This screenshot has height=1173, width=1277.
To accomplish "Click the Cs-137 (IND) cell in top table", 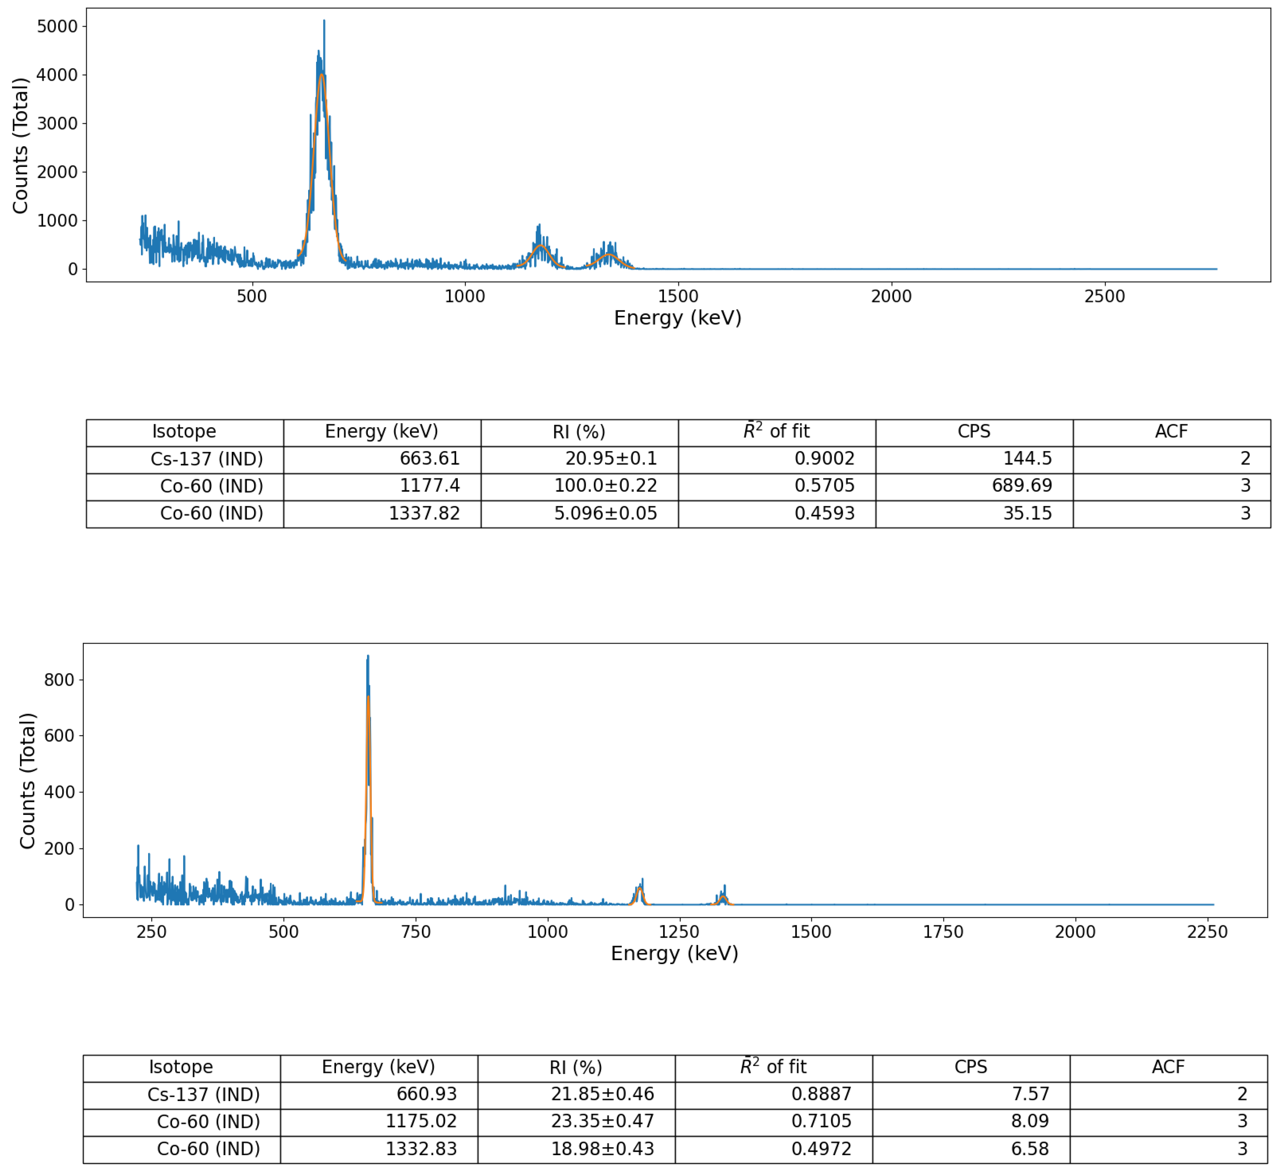I will click(x=206, y=459).
